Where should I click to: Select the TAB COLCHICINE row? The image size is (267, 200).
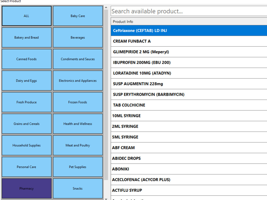189,105
